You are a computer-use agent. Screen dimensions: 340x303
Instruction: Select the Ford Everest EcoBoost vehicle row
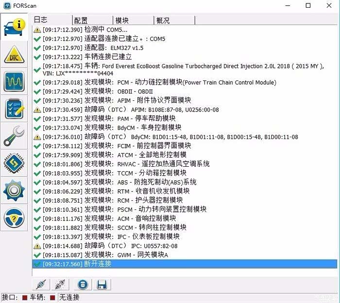[x=185, y=70]
